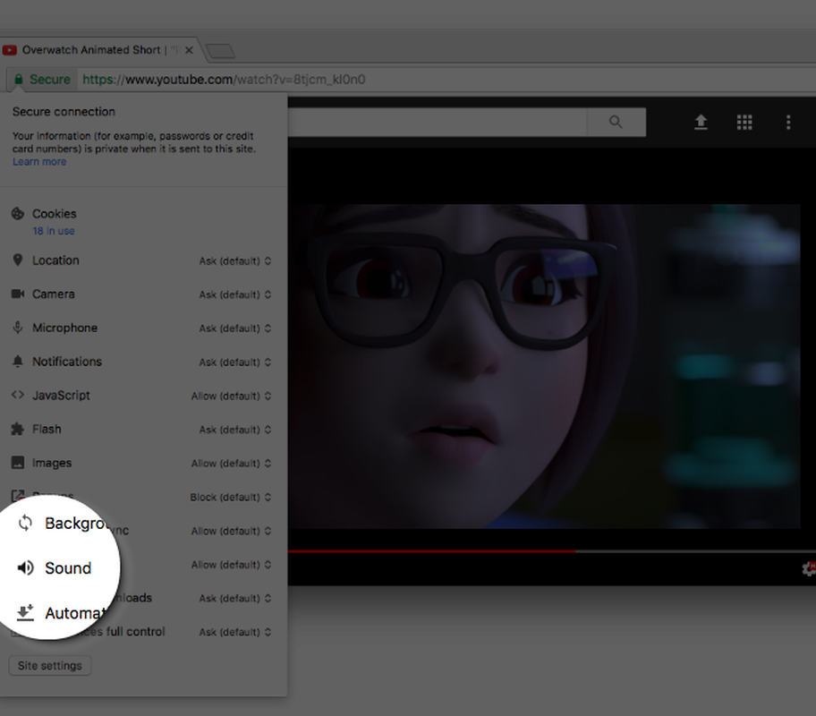This screenshot has width=816, height=716.
Task: Click the Cookies icon in the site panel
Action: click(17, 214)
